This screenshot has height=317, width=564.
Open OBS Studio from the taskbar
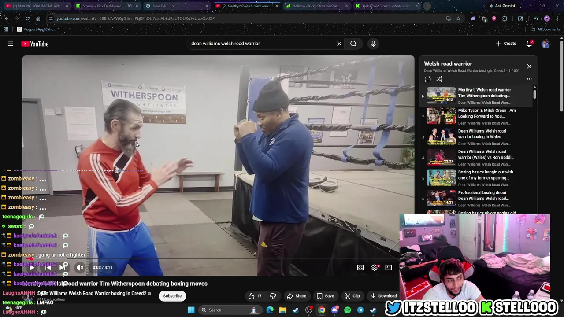click(308, 310)
